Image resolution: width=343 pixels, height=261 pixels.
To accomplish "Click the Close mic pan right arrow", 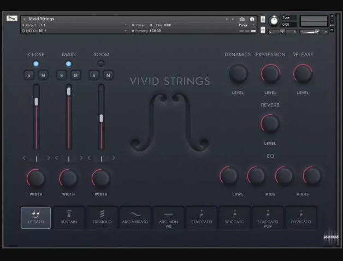I will [49, 158].
